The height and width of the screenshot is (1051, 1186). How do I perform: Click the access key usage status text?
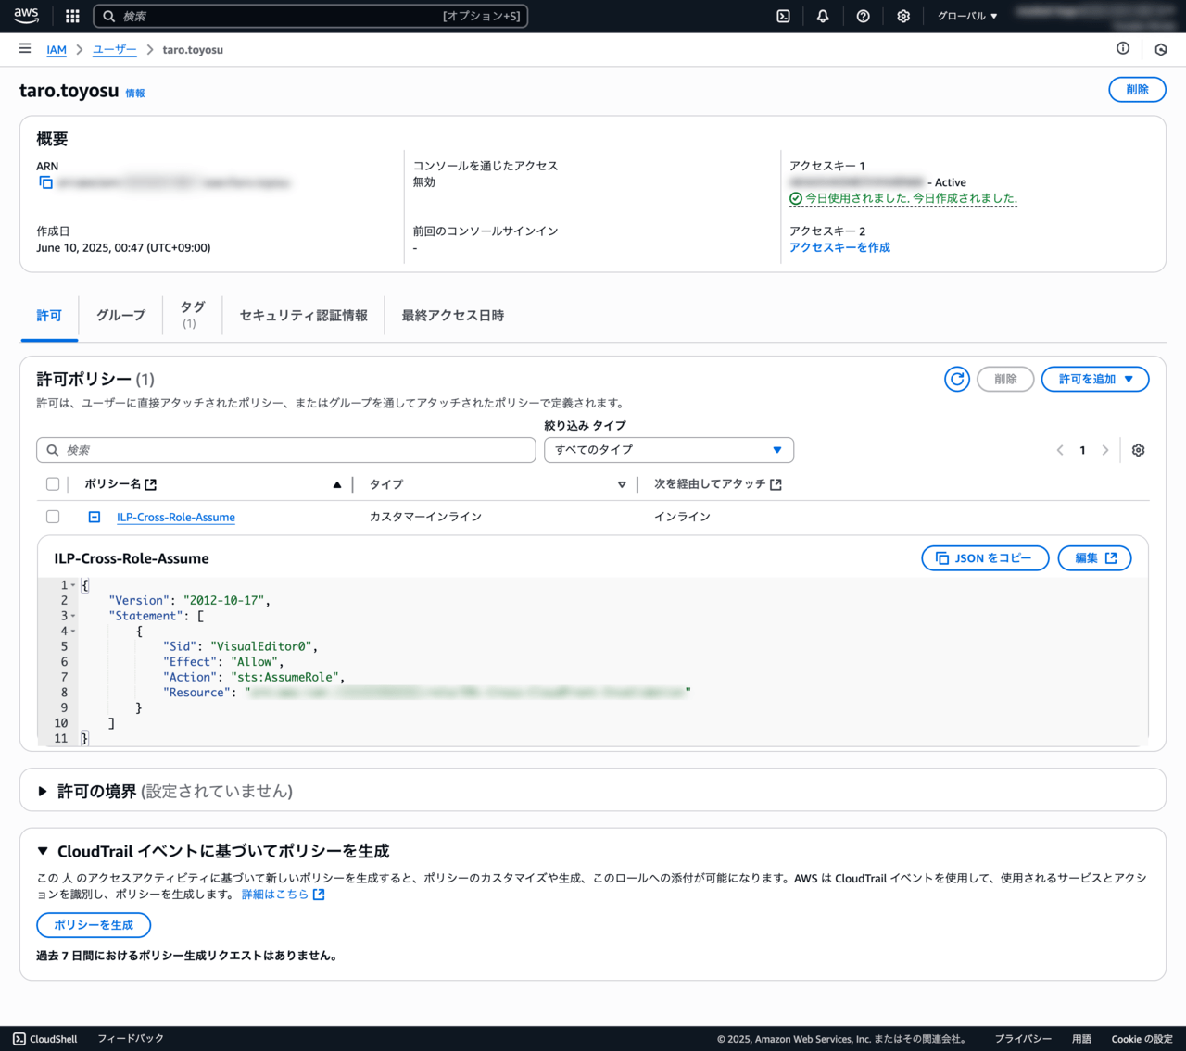pos(911,198)
